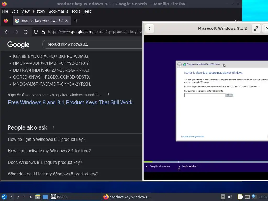Open the file manager from the taskbar
The image size is (268, 201).
[x=38, y=197]
